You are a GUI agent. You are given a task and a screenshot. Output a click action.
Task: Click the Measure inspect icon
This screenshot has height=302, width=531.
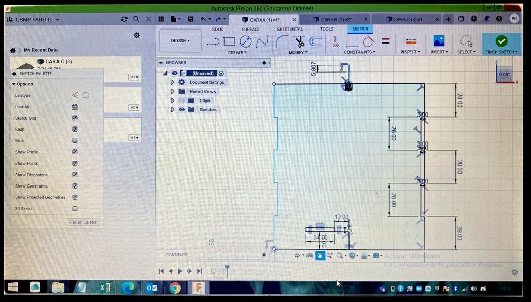tap(411, 41)
